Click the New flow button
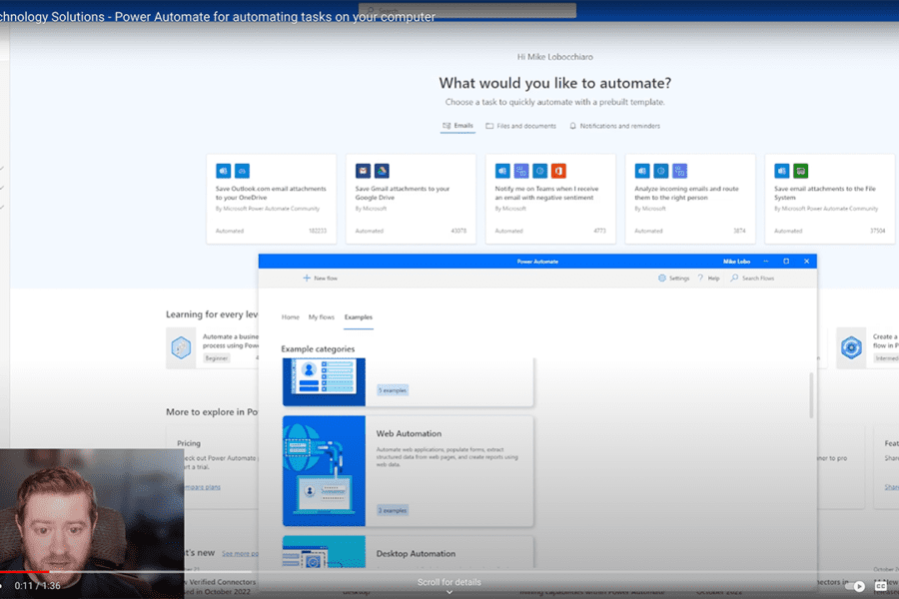Image resolution: width=899 pixels, height=599 pixels. coord(320,278)
